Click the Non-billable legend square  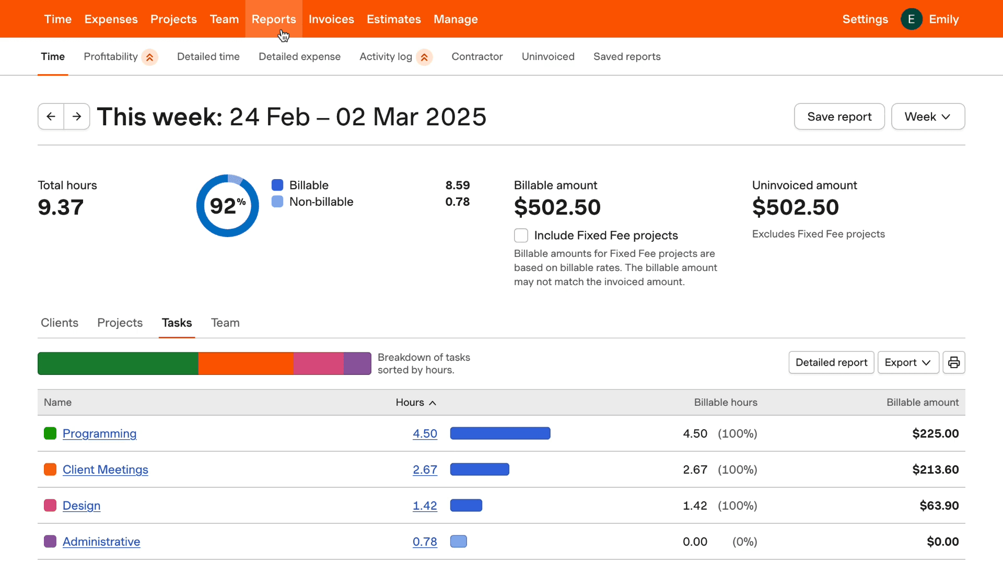pyautogui.click(x=277, y=202)
